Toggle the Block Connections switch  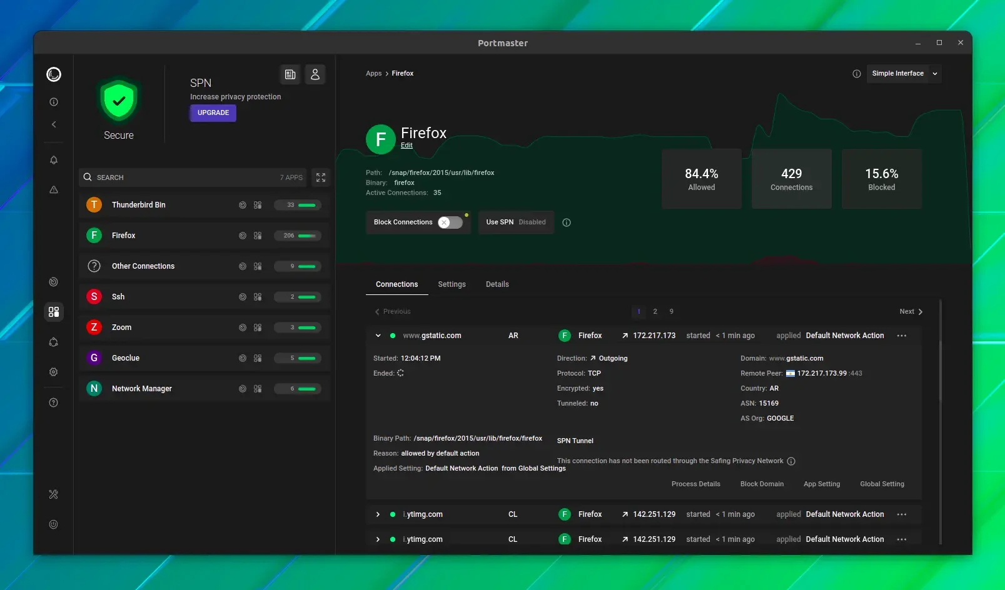(x=450, y=222)
